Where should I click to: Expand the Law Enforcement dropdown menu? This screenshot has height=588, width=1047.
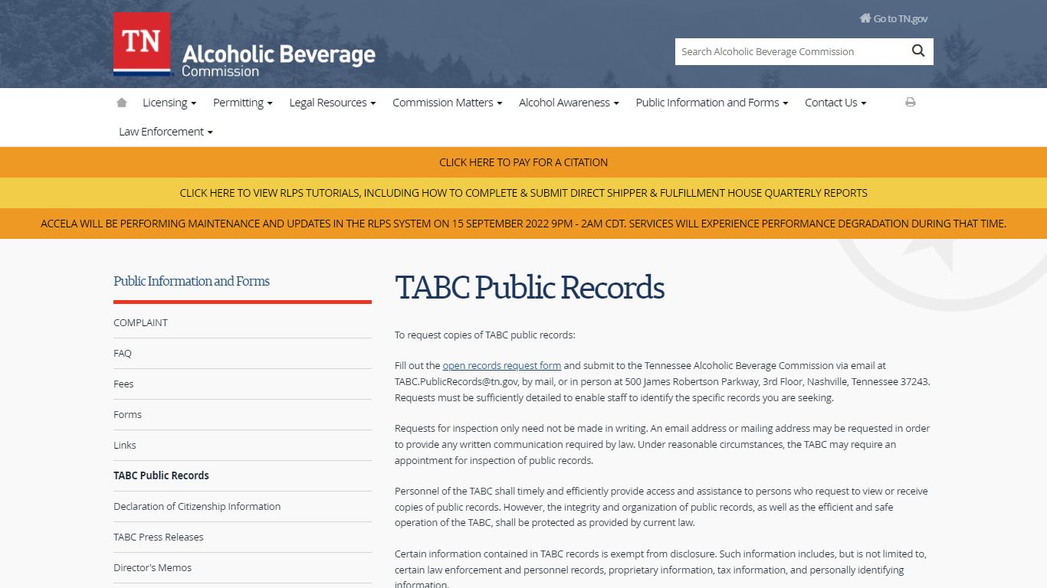point(166,132)
